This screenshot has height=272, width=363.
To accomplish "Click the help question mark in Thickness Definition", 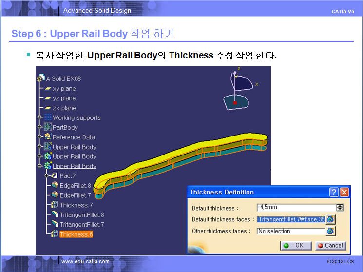I will coord(334,192).
